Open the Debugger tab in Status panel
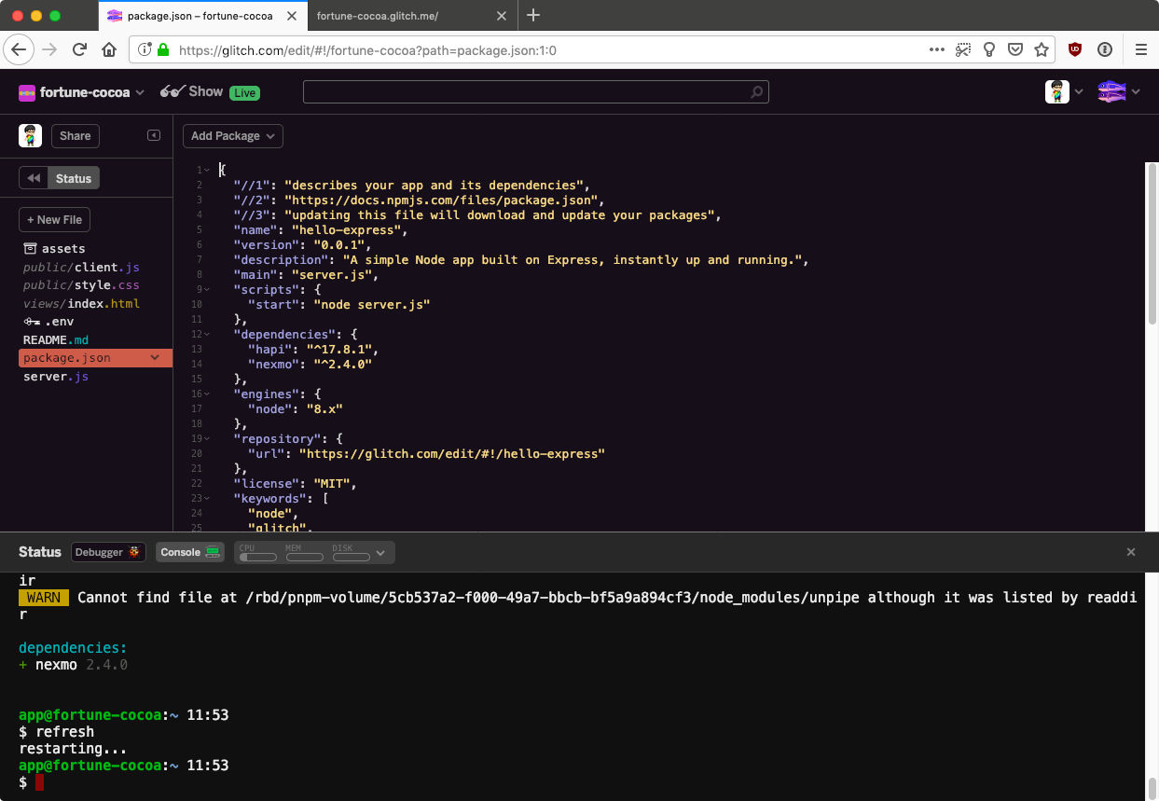Screen dimensions: 1159x801 click(108, 552)
